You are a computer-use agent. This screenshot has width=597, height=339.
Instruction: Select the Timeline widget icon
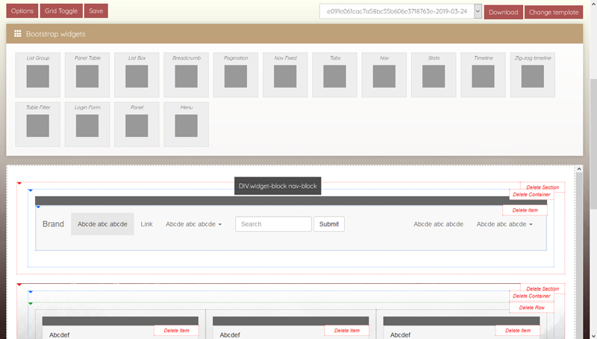[483, 76]
